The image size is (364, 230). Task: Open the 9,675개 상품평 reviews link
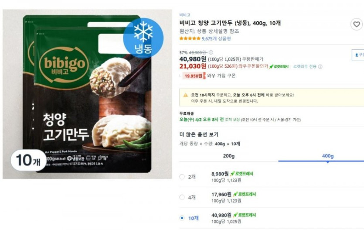pos(216,38)
